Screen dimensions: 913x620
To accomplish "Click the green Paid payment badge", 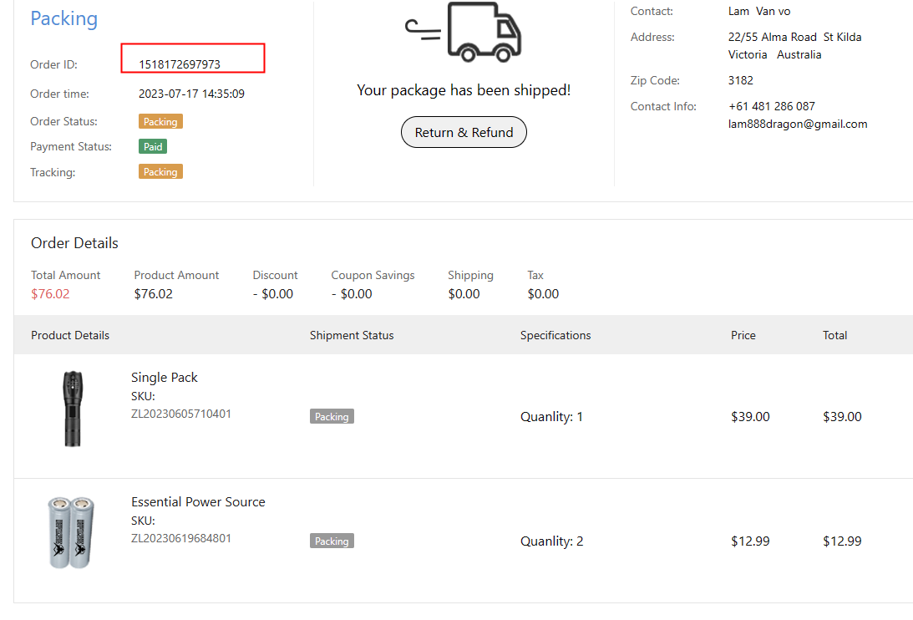I will point(153,146).
